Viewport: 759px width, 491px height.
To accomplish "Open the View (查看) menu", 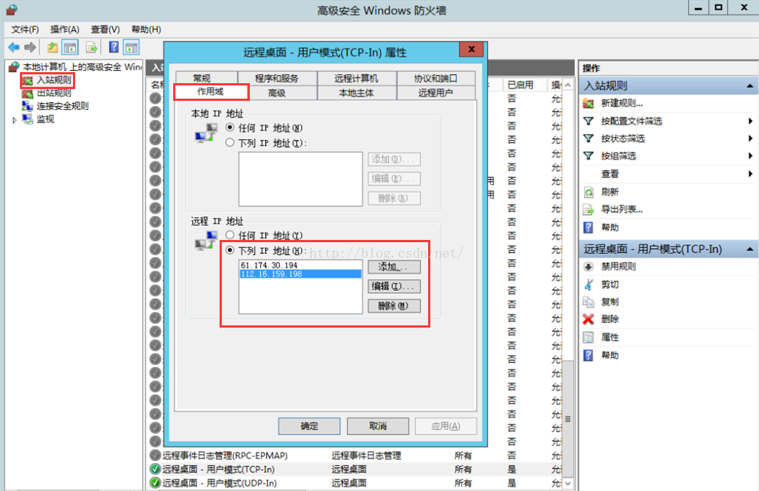I will [105, 29].
